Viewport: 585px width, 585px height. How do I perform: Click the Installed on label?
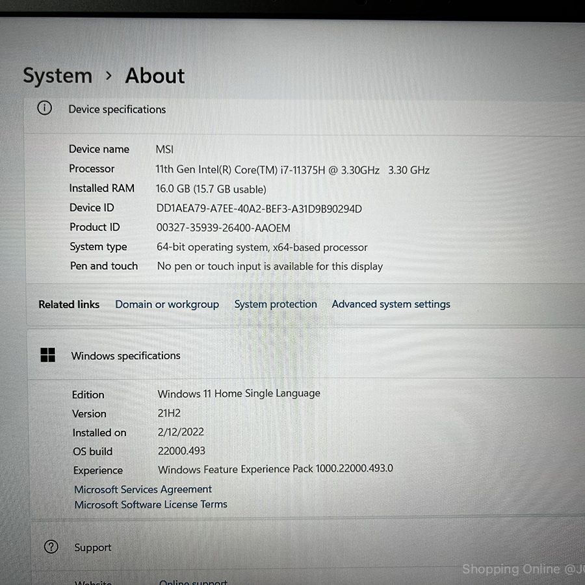point(99,432)
